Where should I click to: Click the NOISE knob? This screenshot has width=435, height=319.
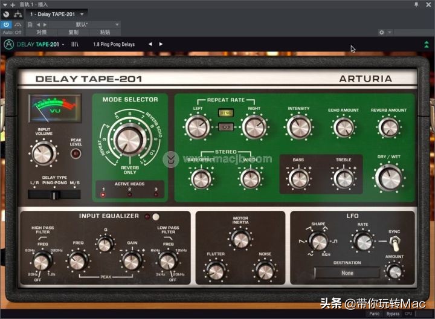click(265, 271)
